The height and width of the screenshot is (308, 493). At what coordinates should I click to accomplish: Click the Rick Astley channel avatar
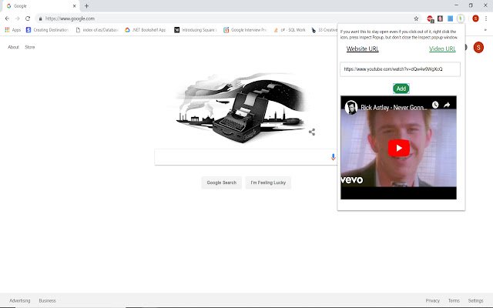[351, 108]
